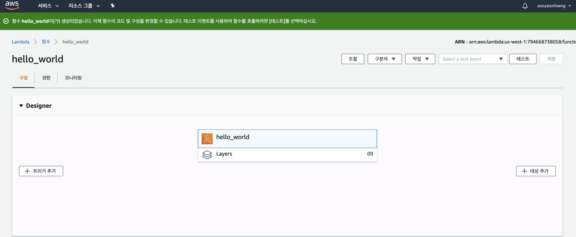The width and height of the screenshot is (576, 237).
Task: Click the 대상 추가 add destination button
Action: (536, 171)
